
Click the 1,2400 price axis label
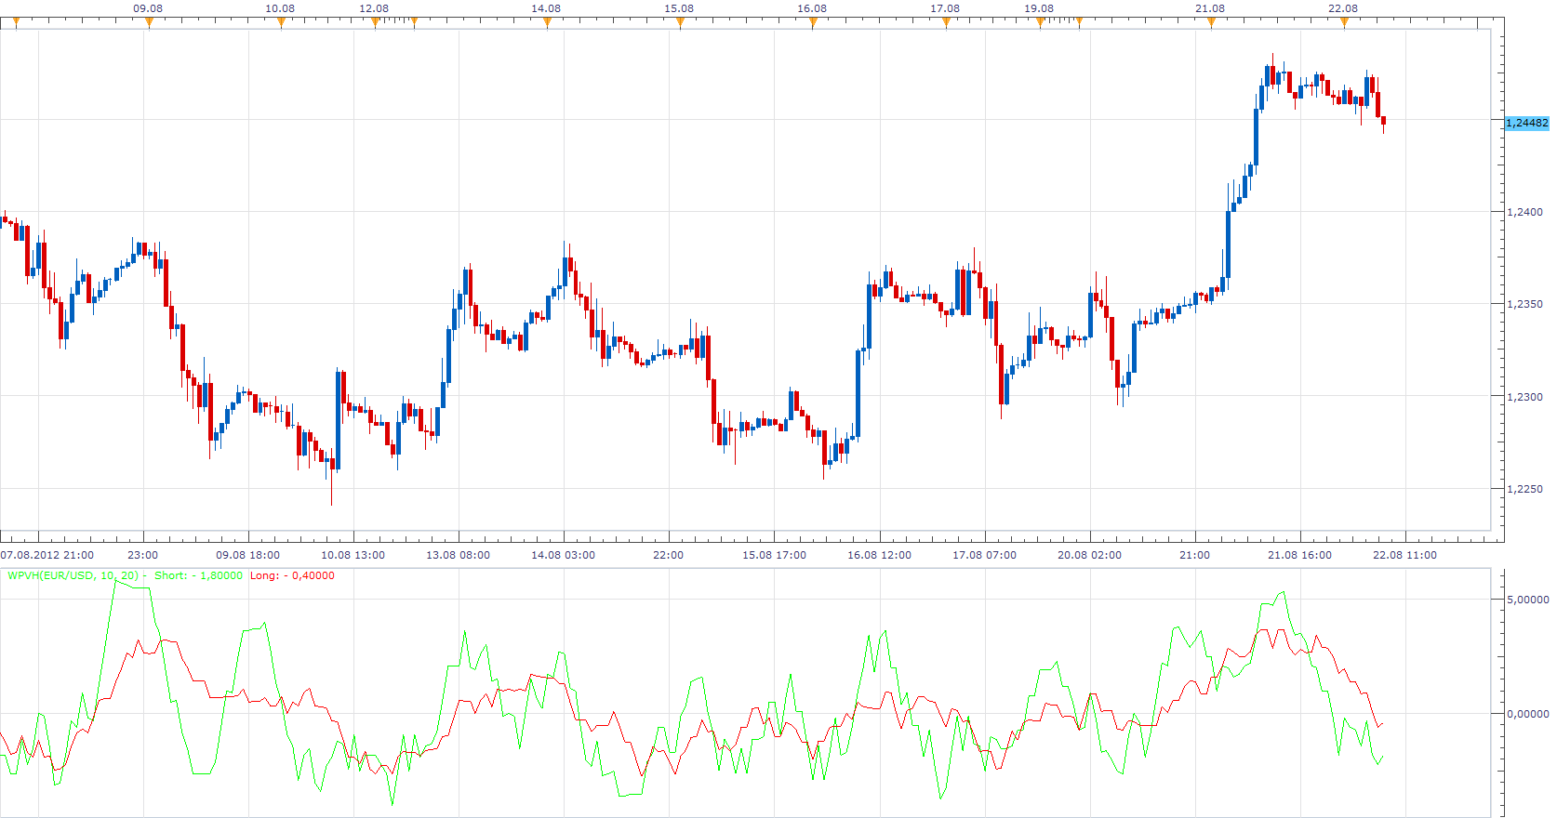(x=1524, y=212)
